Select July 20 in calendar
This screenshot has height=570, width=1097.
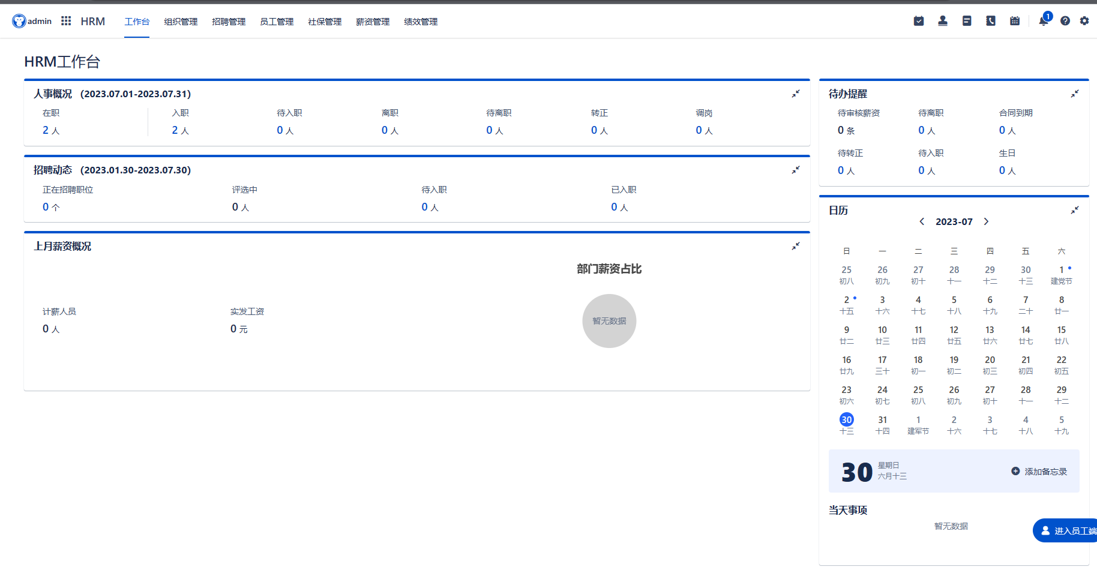click(x=990, y=365)
